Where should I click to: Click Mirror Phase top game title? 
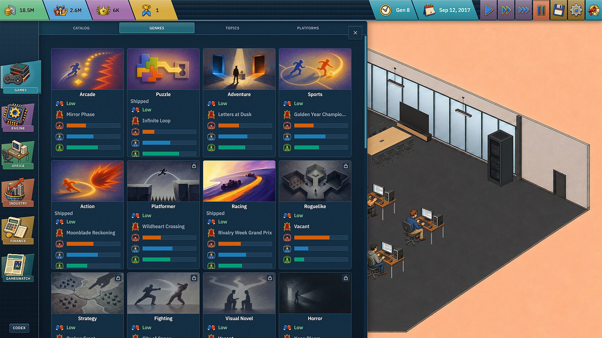[x=81, y=115]
